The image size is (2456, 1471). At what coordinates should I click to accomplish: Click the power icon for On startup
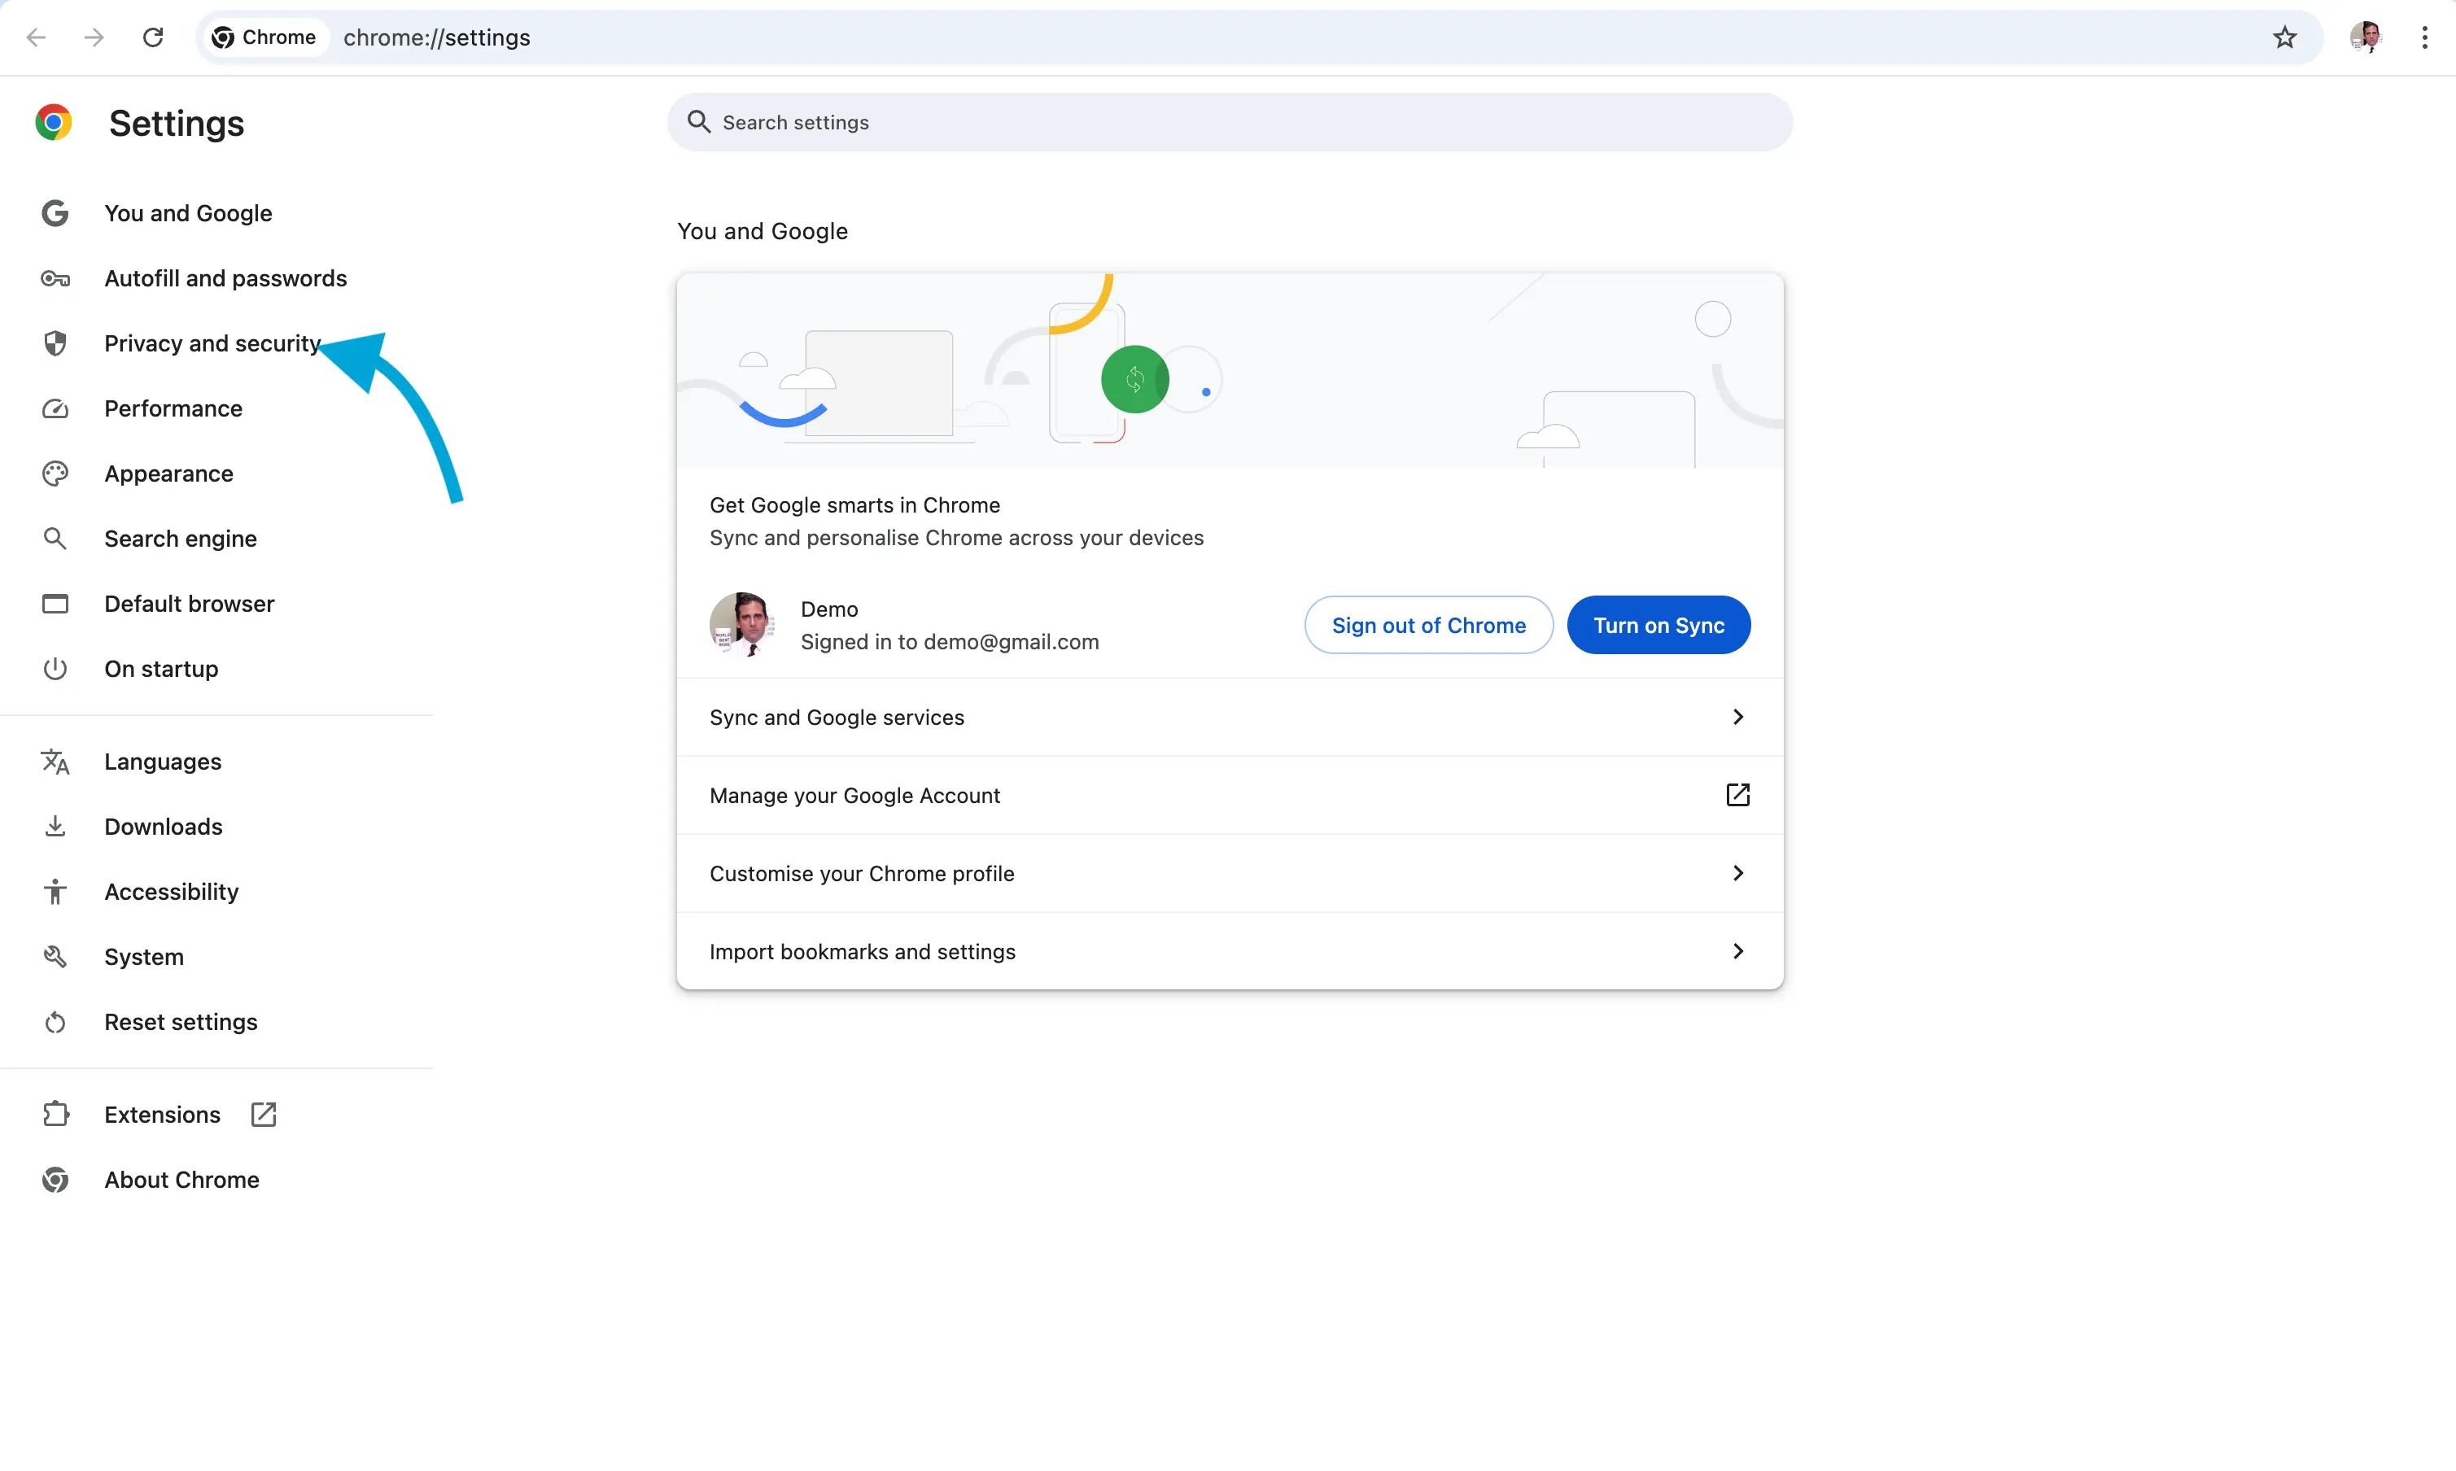coord(55,669)
